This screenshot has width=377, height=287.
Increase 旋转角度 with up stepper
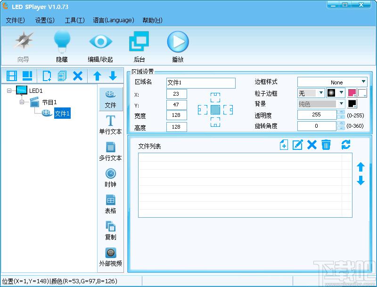(341, 123)
